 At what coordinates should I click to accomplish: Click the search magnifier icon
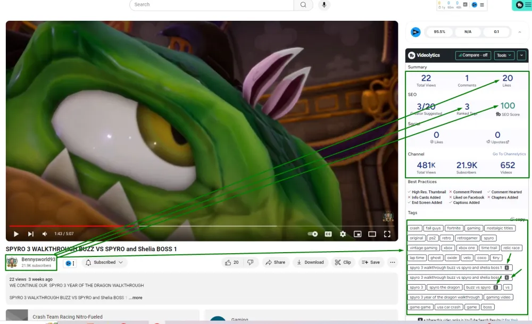click(303, 5)
